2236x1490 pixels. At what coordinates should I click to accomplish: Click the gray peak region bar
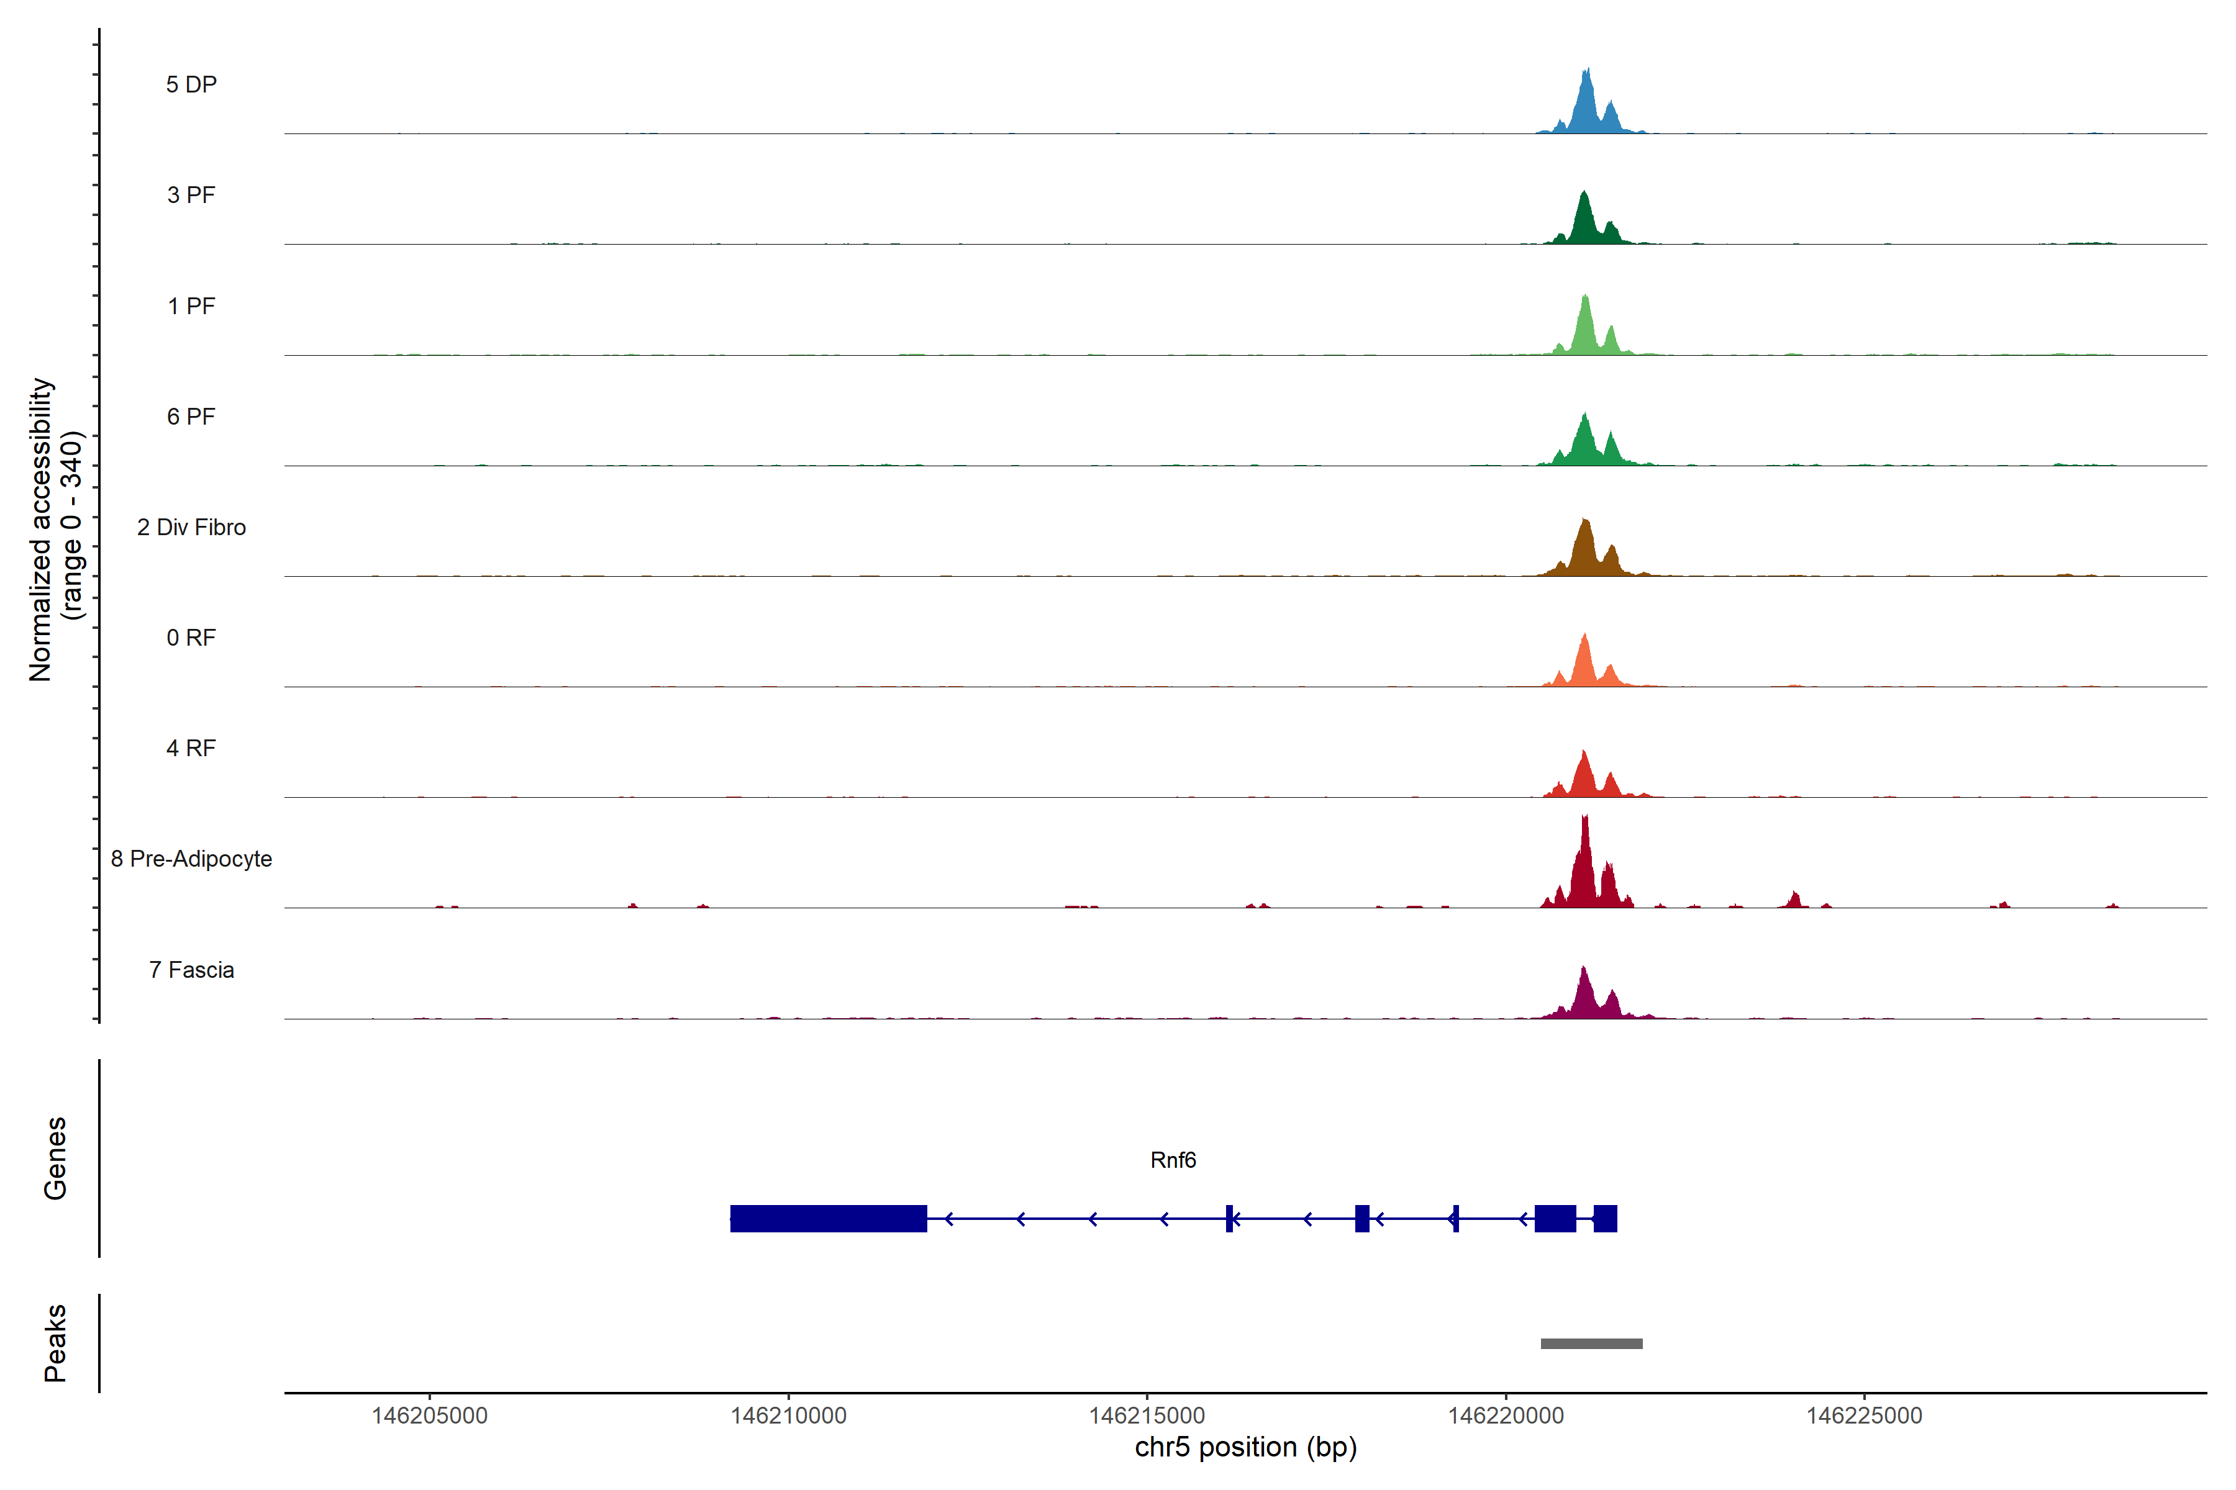click(x=1591, y=1343)
